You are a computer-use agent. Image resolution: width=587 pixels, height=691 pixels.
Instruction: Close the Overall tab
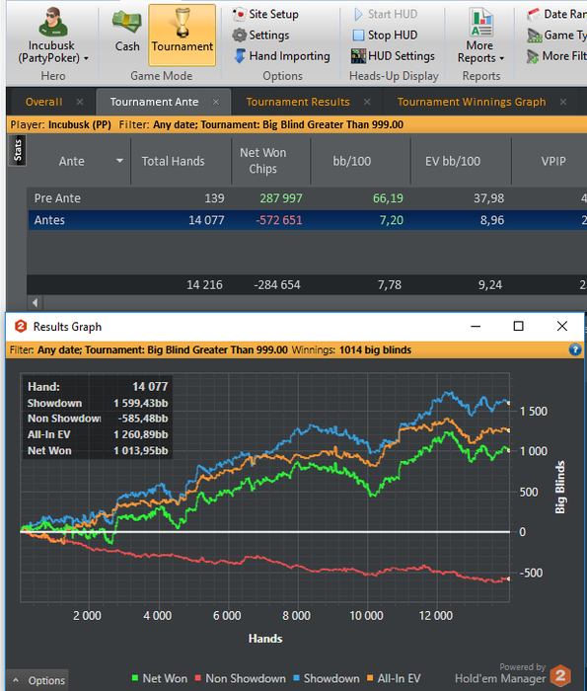click(x=80, y=102)
